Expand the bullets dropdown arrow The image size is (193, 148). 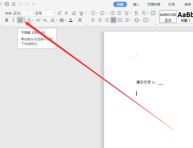pyautogui.click(x=97, y=13)
